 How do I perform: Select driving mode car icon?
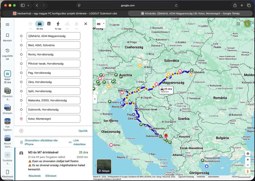pos(40,24)
